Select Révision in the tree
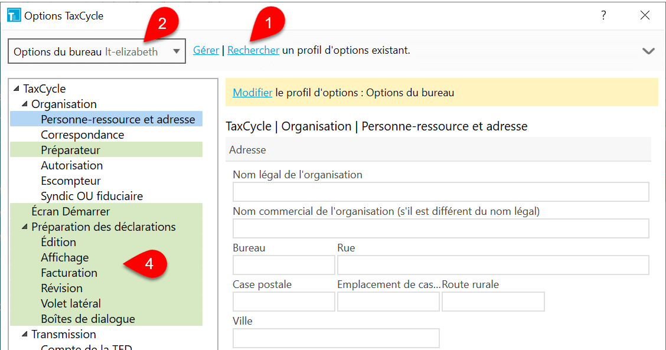This screenshot has height=350, width=666. coord(106,288)
